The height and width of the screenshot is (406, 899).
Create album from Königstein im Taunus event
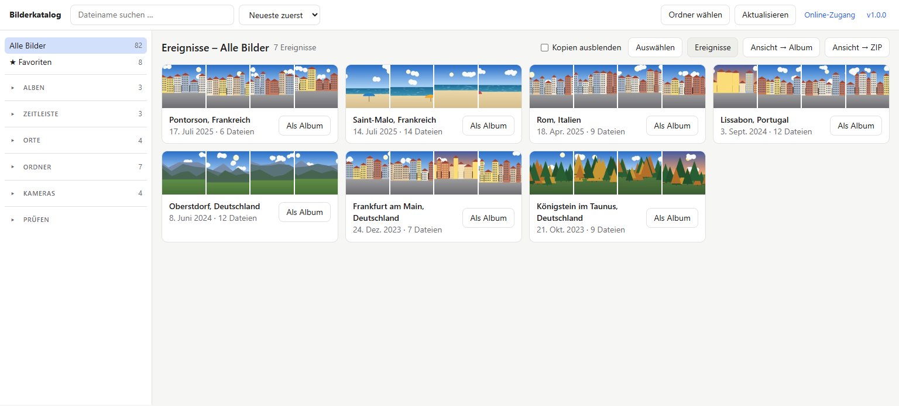(672, 218)
